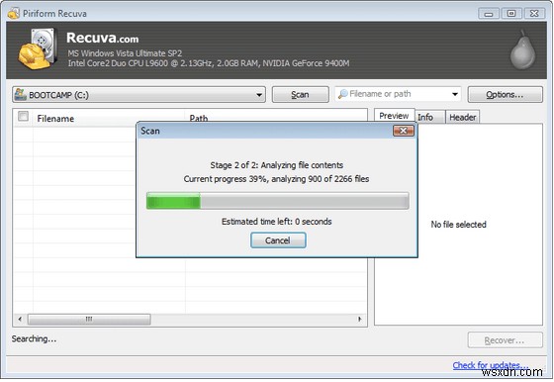This screenshot has width=554, height=382.
Task: Click the Recover... button
Action: click(505, 340)
